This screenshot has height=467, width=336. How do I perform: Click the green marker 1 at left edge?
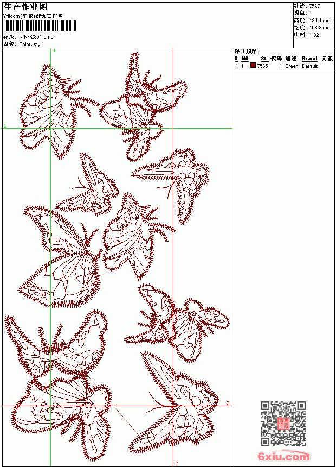pyautogui.click(x=5, y=126)
